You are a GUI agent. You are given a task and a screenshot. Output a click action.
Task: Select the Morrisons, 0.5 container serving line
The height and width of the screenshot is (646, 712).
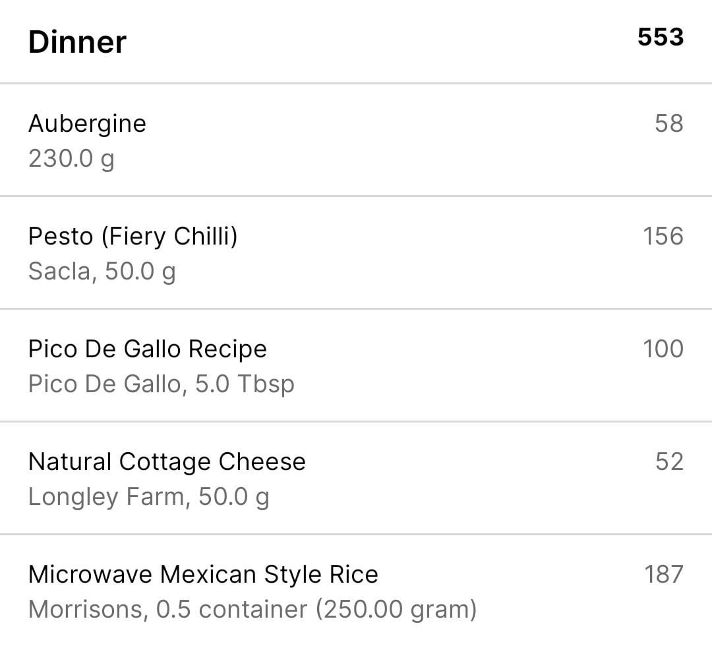(252, 609)
